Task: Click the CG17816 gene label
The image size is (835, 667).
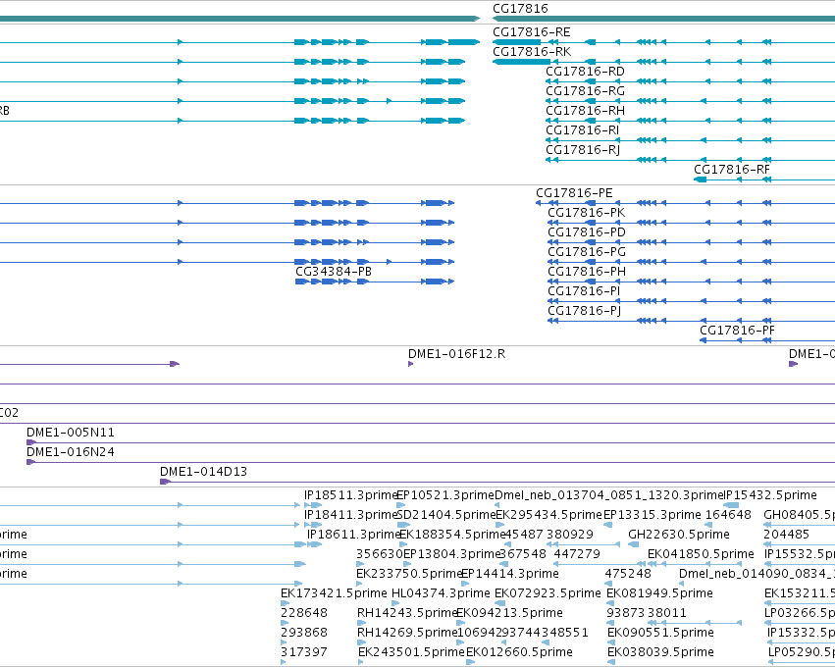Action: pos(520,9)
